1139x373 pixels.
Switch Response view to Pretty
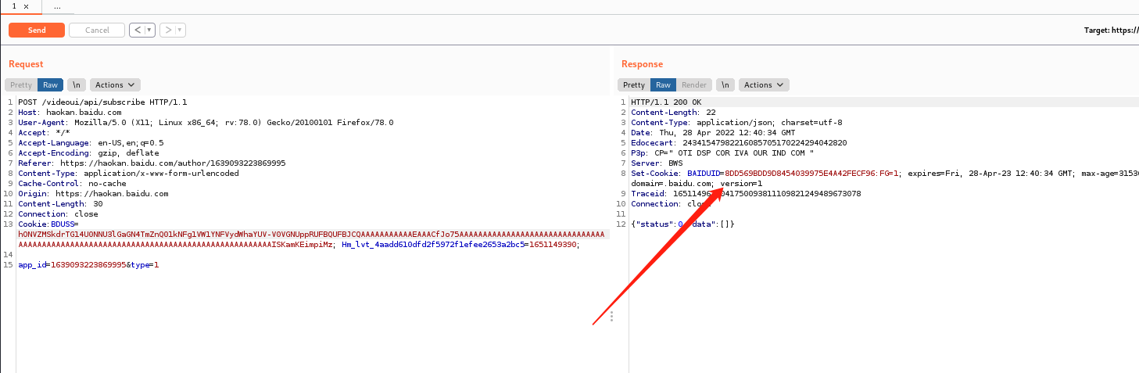point(634,84)
